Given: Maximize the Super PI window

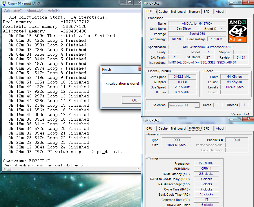Looking at the screenshot, I should pos(130,2).
